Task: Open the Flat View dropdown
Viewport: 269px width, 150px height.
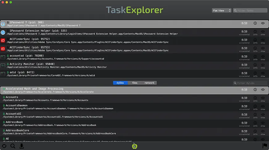Action: pyautogui.click(x=222, y=11)
